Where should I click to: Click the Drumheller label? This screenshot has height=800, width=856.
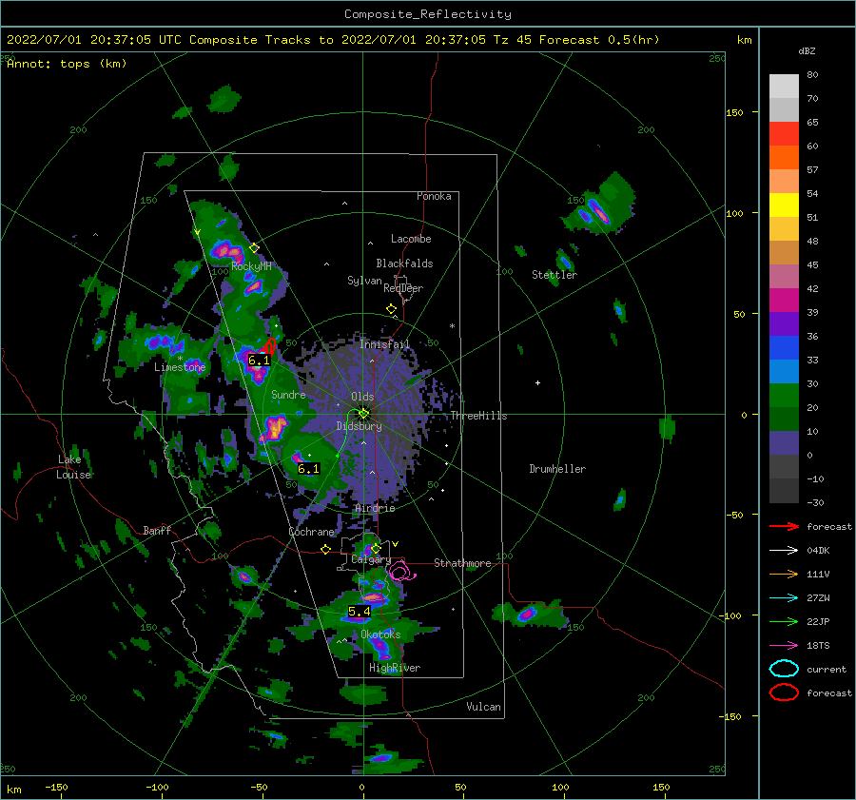pyautogui.click(x=557, y=469)
